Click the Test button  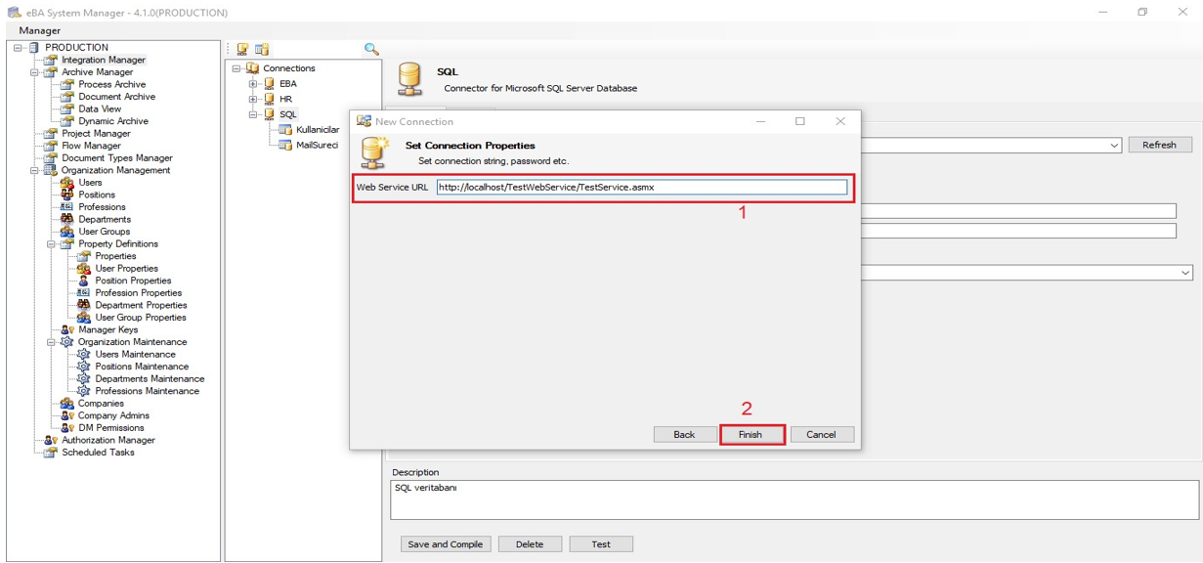click(x=601, y=544)
